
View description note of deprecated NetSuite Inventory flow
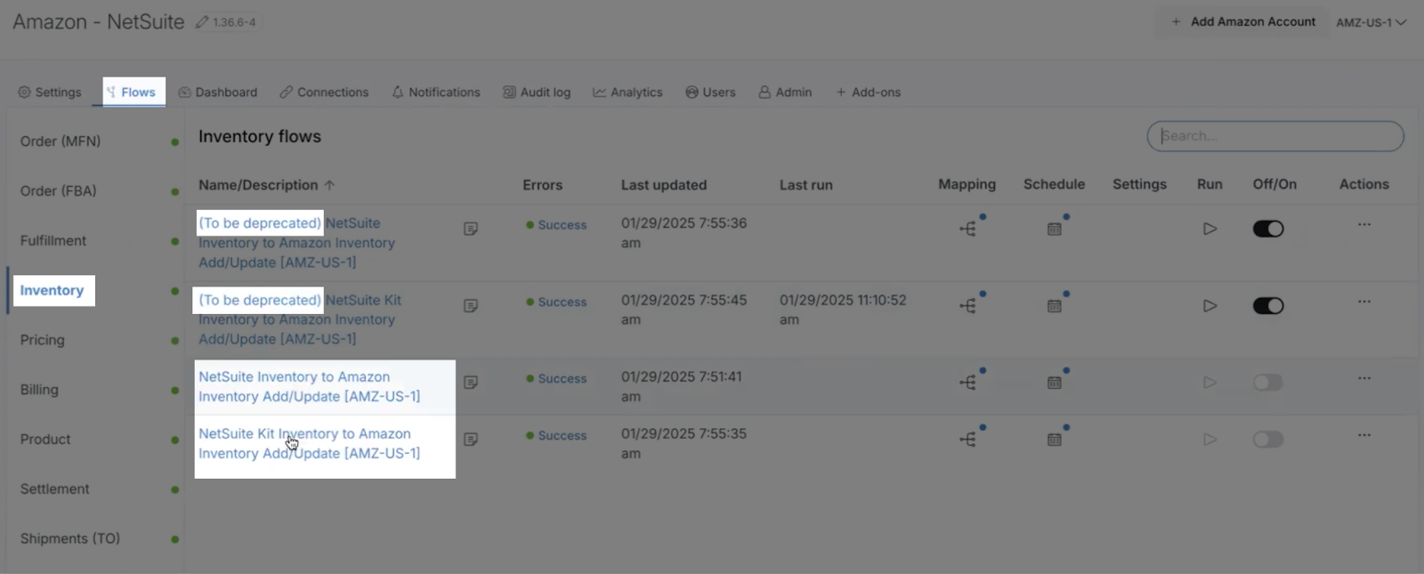[x=471, y=229]
